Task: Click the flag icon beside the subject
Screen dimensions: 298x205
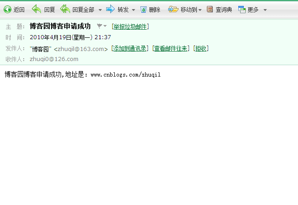Action: pos(99,26)
